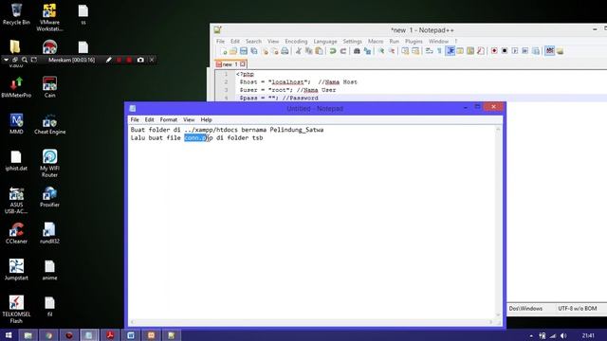
Task: Click Save Recorded Macro icon in Notepad++
Action: 535,51
